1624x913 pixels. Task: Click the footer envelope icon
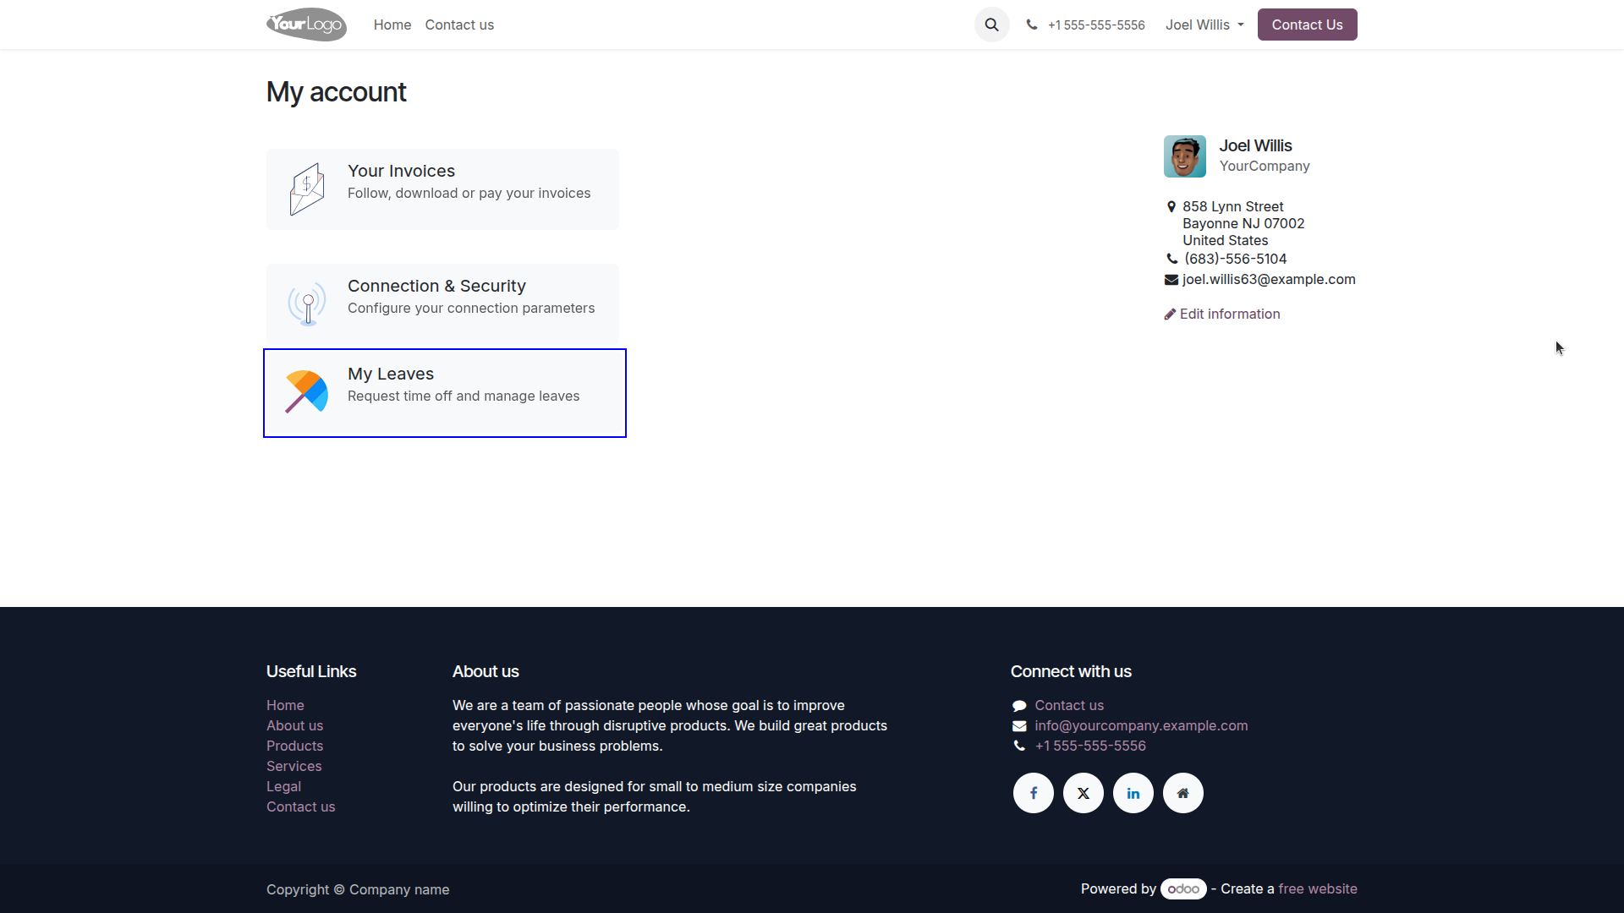click(1019, 726)
